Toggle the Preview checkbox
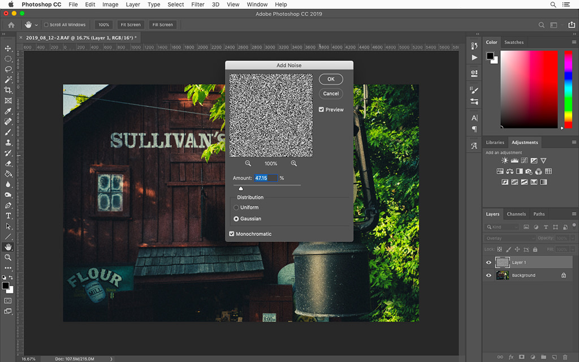 click(321, 109)
